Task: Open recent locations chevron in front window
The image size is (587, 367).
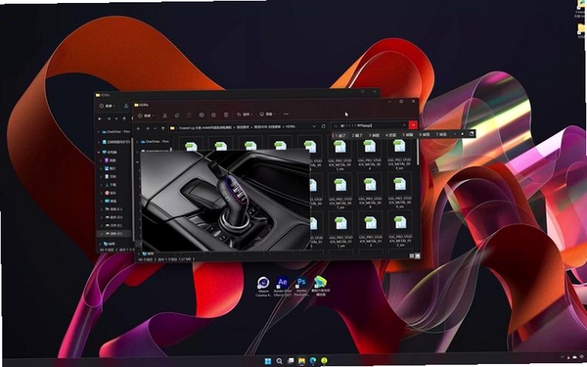Action: [155, 128]
